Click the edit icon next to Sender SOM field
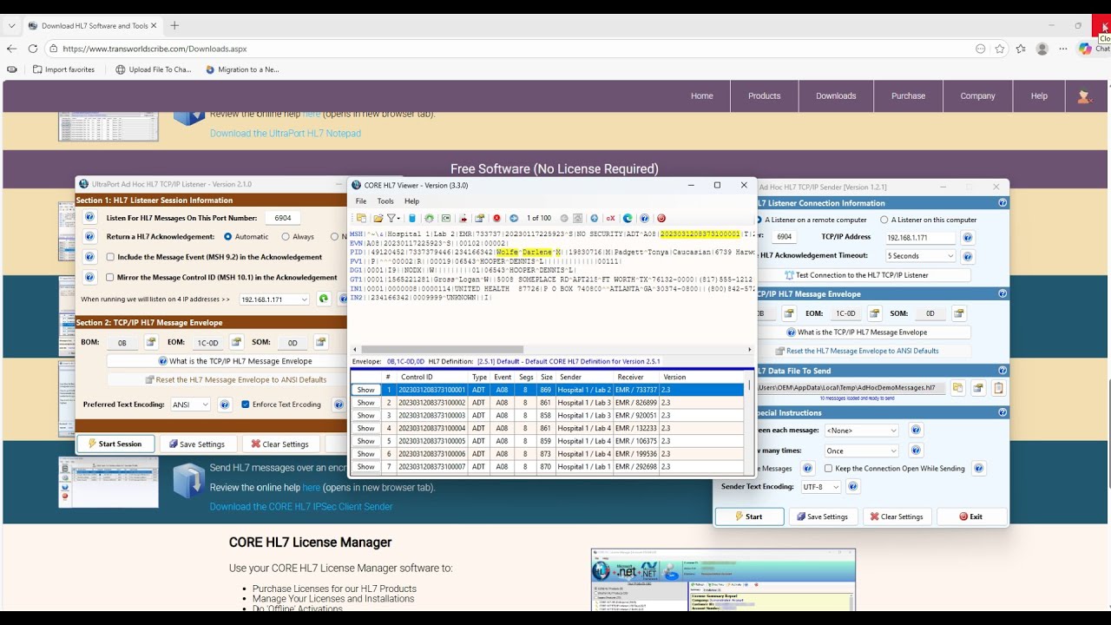This screenshot has height=625, width=1111. point(959,313)
